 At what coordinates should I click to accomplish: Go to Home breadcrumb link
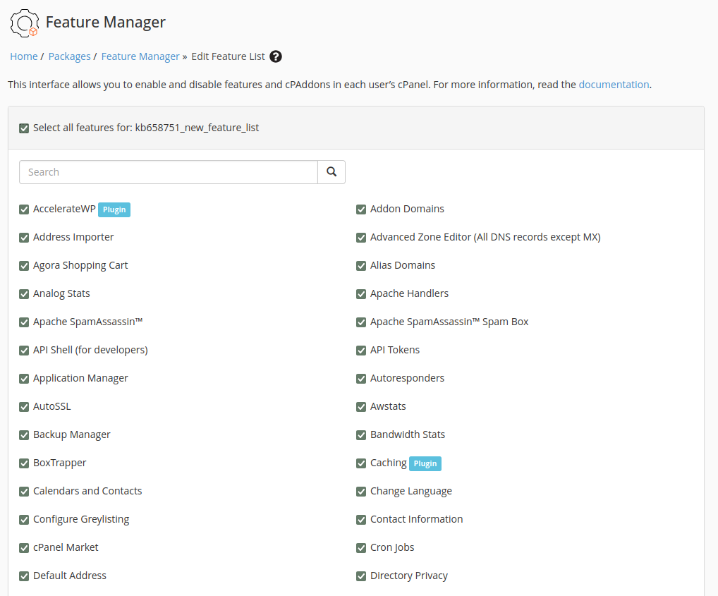point(23,56)
